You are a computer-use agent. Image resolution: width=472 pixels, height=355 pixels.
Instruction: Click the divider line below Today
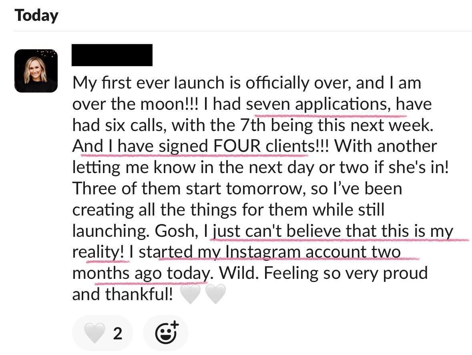click(243, 31)
